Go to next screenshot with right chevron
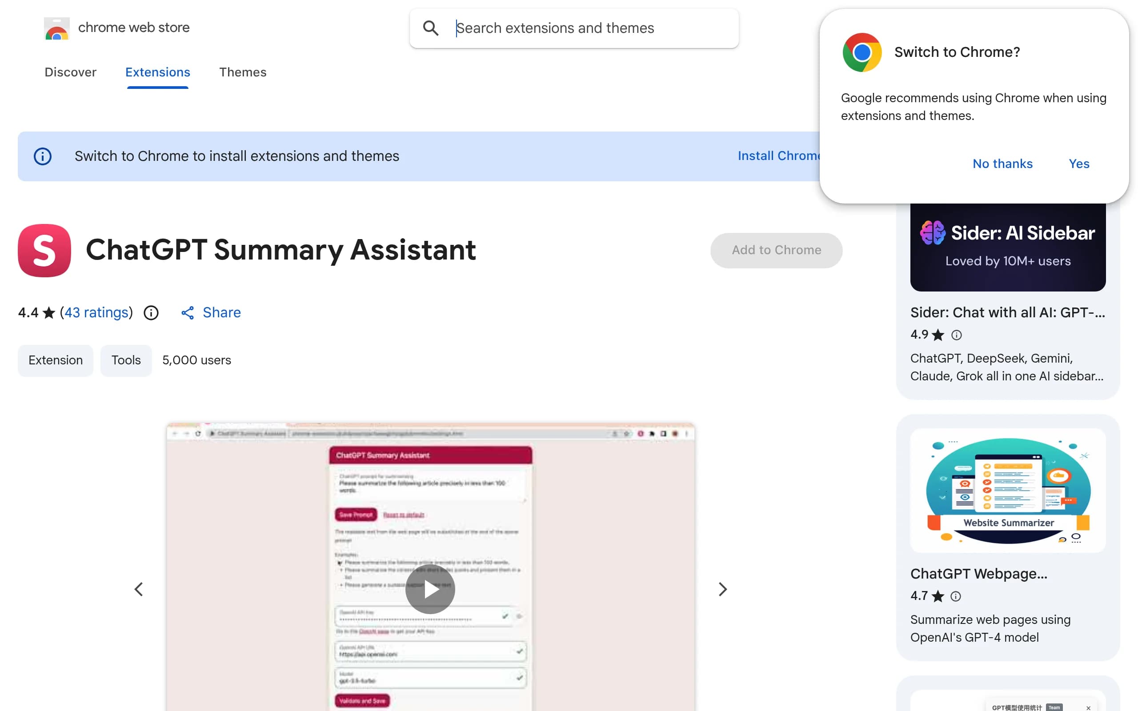This screenshot has height=711, width=1138. click(723, 589)
